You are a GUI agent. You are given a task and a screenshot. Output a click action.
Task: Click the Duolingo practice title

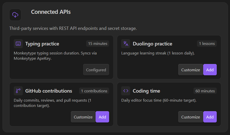click(x=152, y=44)
